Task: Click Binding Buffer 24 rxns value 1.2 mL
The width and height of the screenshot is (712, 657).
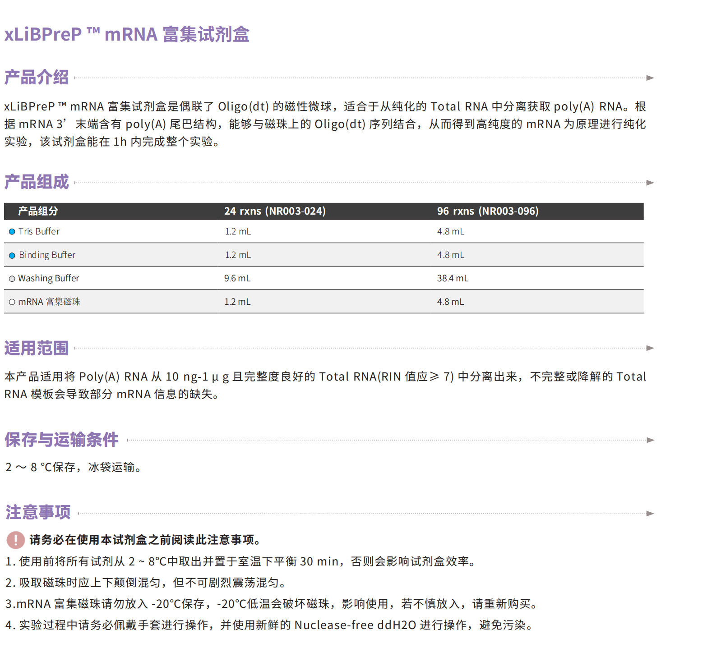Action: [238, 255]
